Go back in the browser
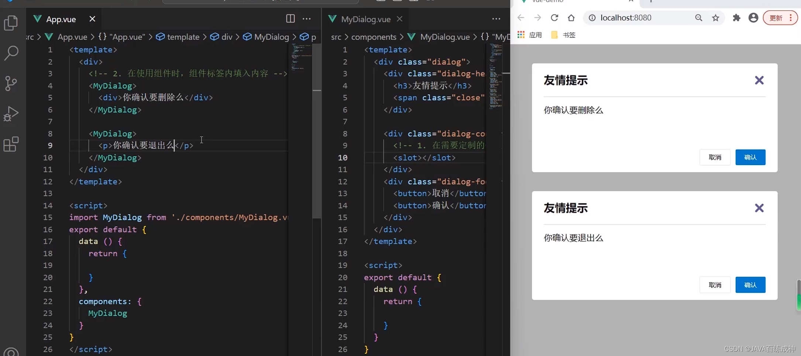Image resolution: width=801 pixels, height=356 pixels. (x=521, y=18)
